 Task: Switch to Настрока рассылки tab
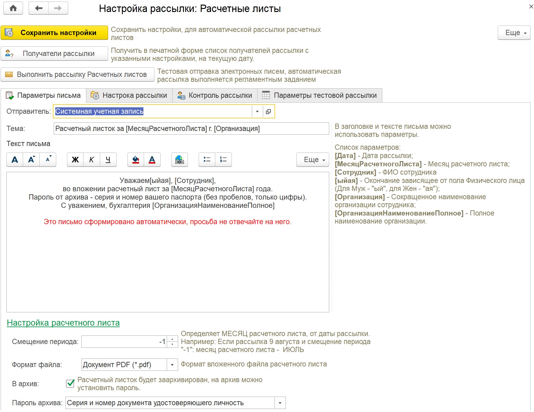[129, 95]
